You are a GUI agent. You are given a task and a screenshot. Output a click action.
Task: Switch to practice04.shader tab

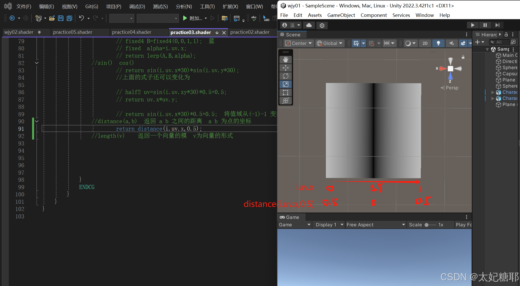point(132,32)
